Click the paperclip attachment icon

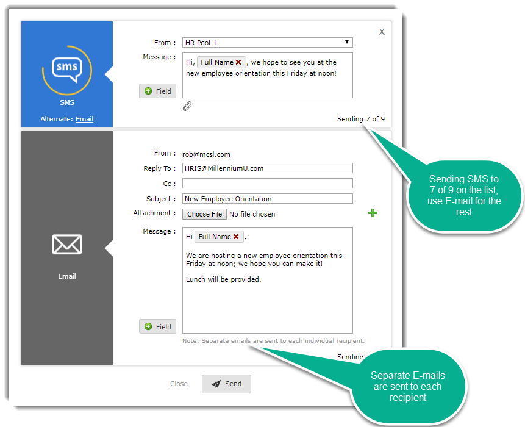pos(187,107)
